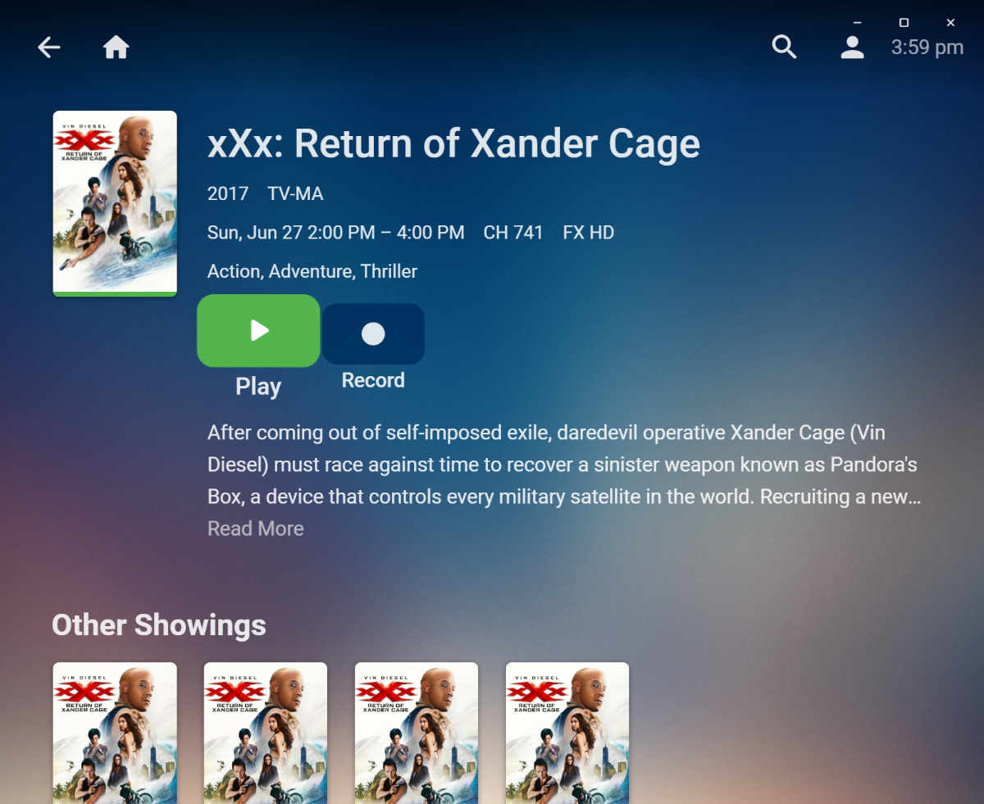Click the movie title heading
The width and height of the screenshot is (984, 804).
(x=453, y=144)
